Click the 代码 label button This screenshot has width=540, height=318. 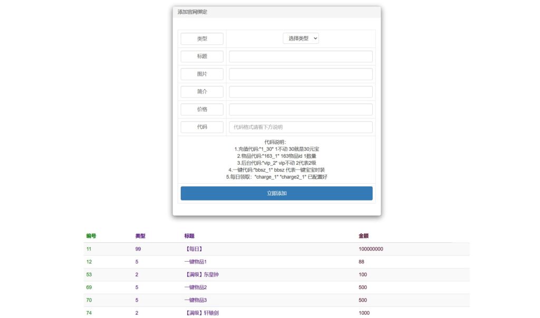(x=202, y=127)
